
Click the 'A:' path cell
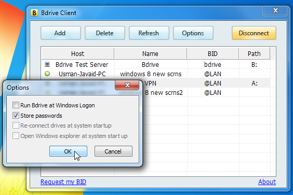255,83
